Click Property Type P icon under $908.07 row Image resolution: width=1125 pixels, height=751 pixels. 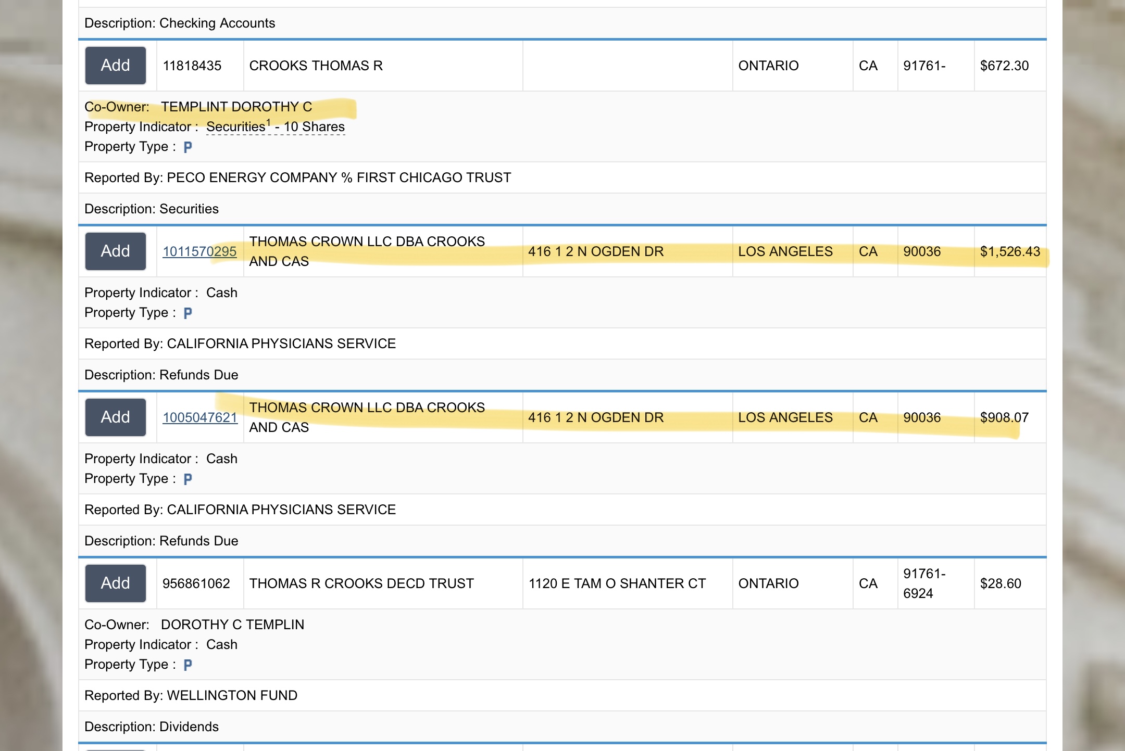(188, 479)
